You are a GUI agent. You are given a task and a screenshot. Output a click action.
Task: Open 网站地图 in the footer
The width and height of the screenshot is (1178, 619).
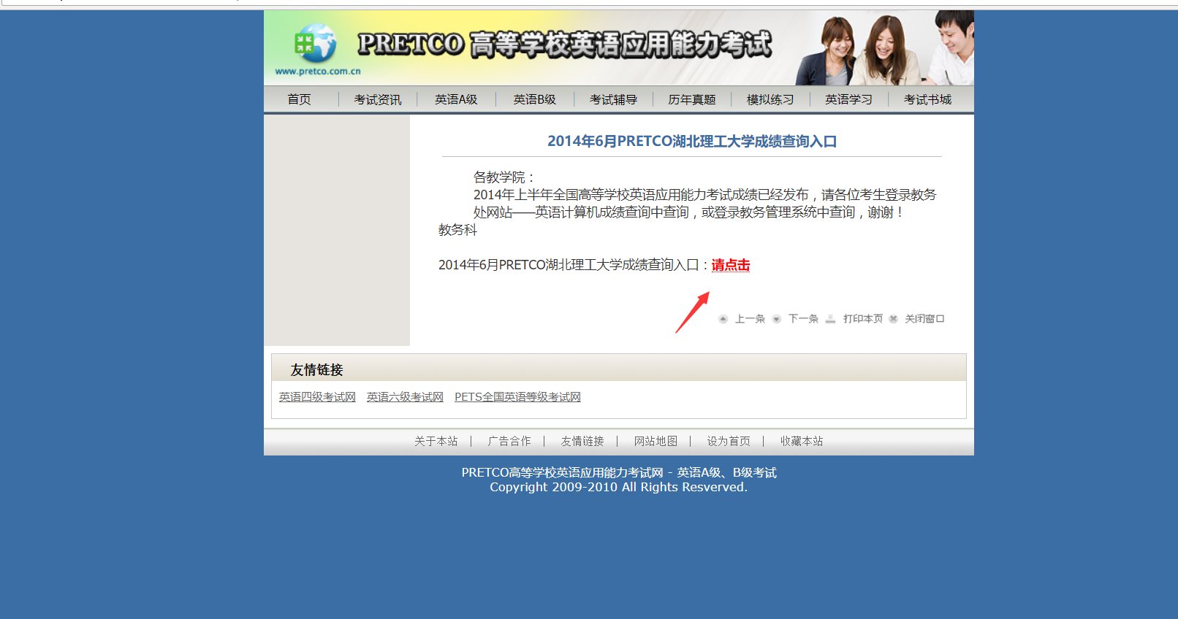pos(655,441)
